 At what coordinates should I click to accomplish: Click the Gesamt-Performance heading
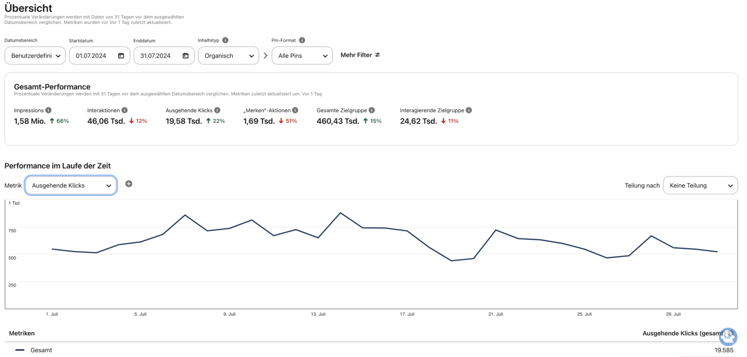[52, 87]
